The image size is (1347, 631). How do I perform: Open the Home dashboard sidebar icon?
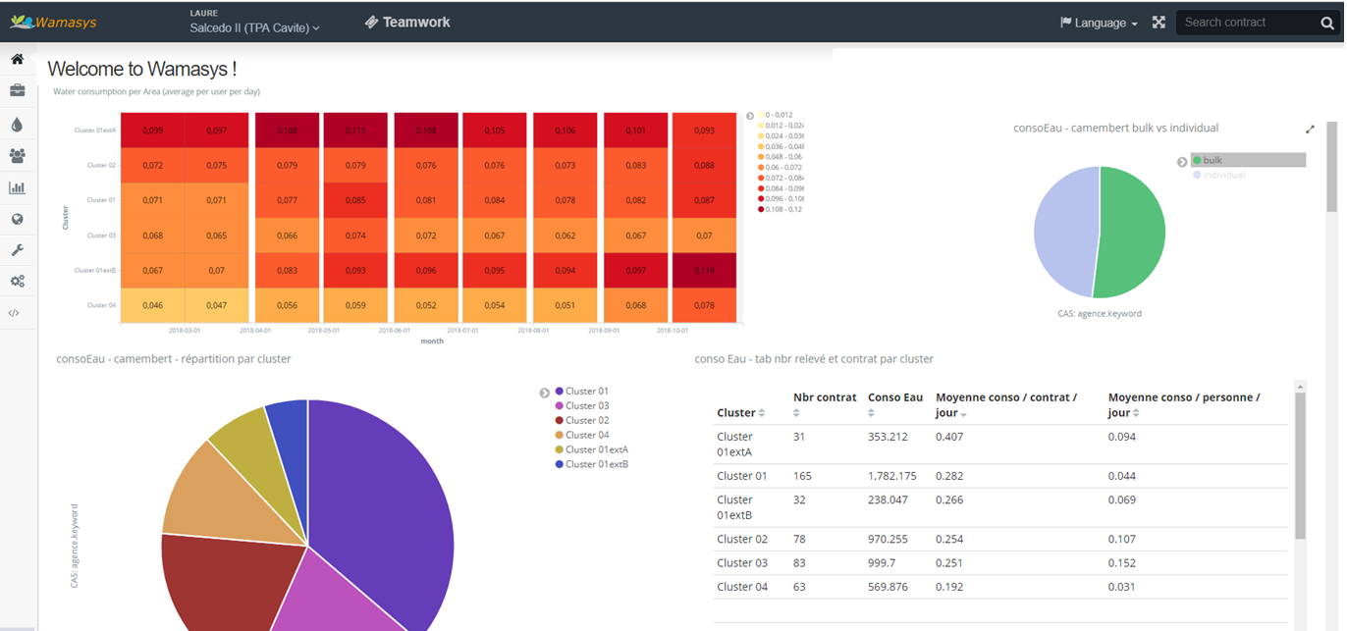click(x=17, y=59)
